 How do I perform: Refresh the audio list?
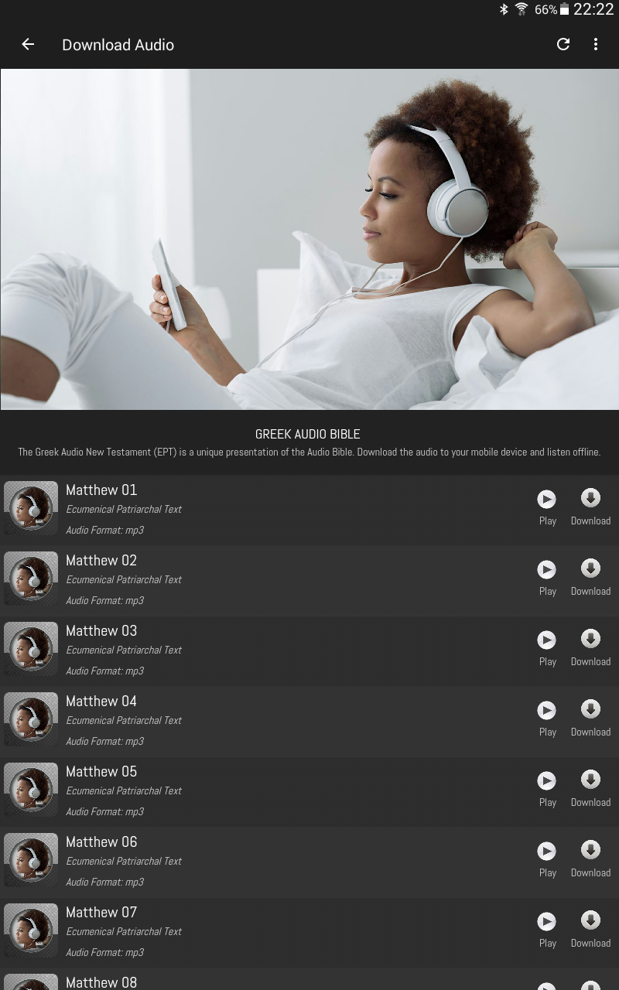(563, 45)
